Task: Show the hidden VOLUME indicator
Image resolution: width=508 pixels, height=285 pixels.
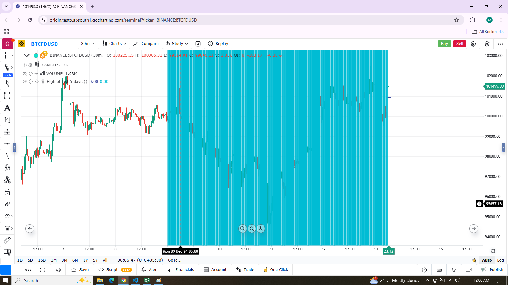Action: (24, 73)
